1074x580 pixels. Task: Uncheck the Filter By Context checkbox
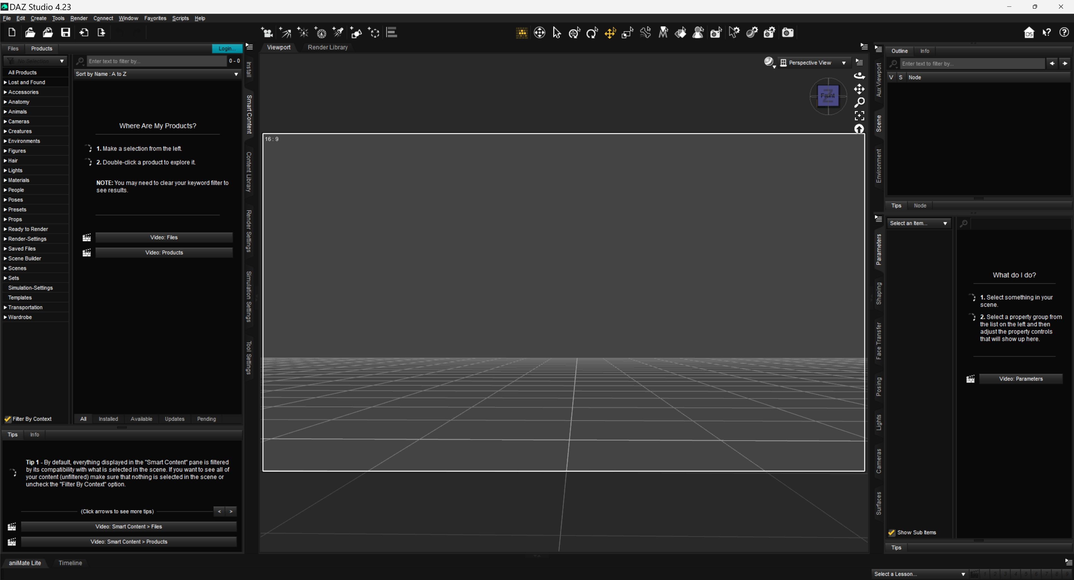[x=8, y=419]
